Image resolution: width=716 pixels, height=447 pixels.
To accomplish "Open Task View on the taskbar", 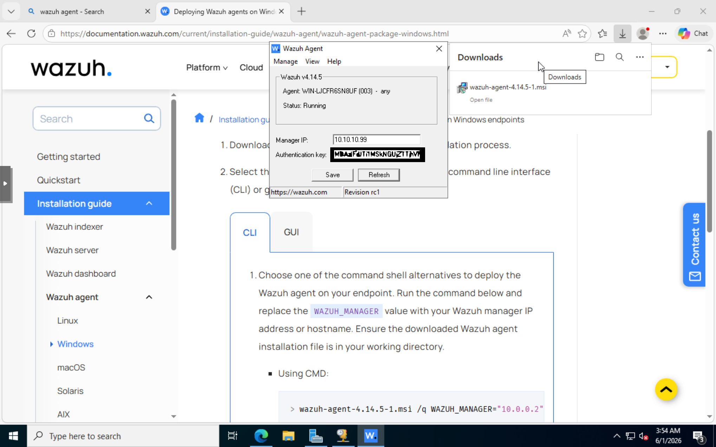I will 233,436.
